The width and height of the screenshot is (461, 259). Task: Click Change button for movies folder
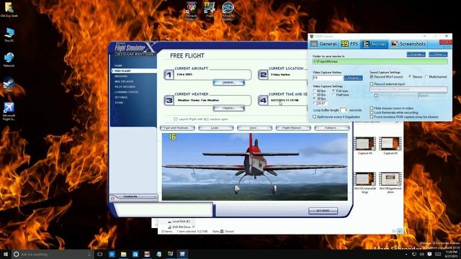tap(416, 55)
